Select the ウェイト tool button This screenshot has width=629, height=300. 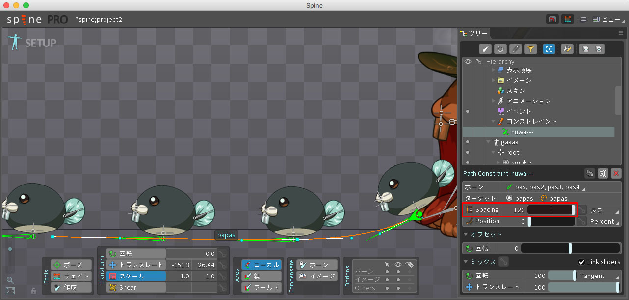[71, 276]
